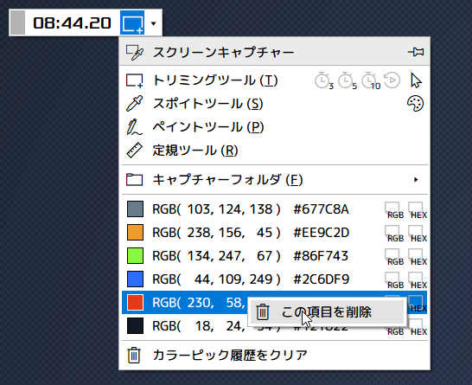Open the color palette icon
Image resolution: width=472 pixels, height=385 pixels.
pos(416,104)
